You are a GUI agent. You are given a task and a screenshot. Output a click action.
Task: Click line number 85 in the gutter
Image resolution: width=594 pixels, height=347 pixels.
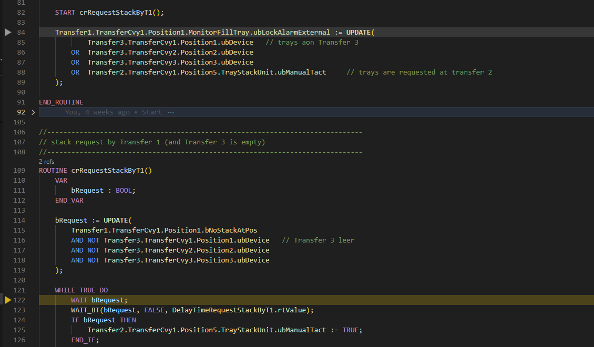tap(21, 43)
